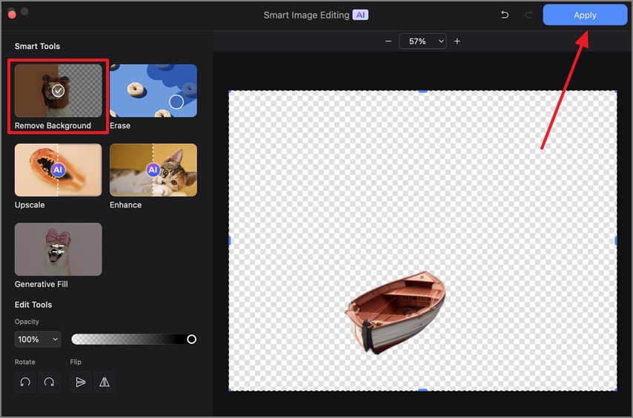
Task: Flip image horizontally
Action: pyautogui.click(x=105, y=382)
